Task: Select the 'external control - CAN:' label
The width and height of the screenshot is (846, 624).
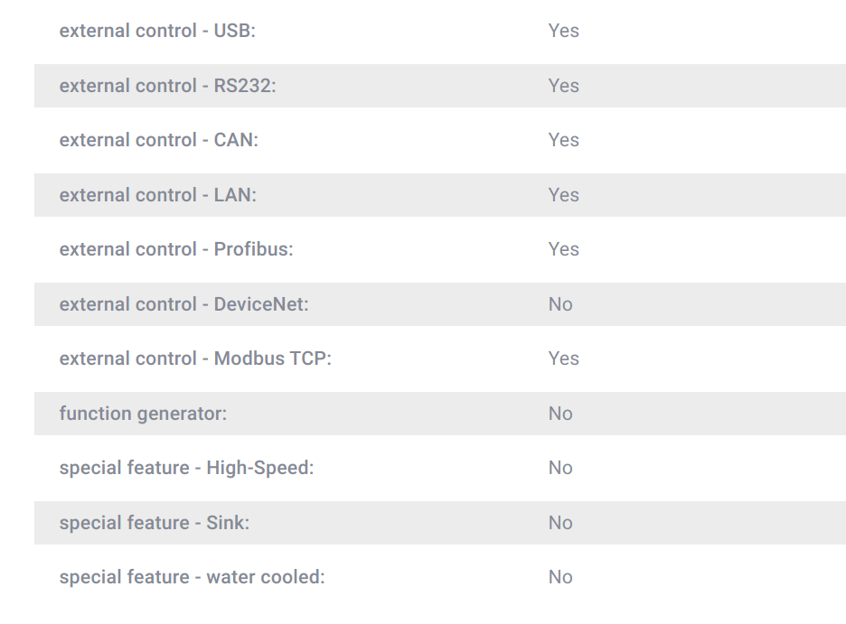Action: (x=159, y=140)
